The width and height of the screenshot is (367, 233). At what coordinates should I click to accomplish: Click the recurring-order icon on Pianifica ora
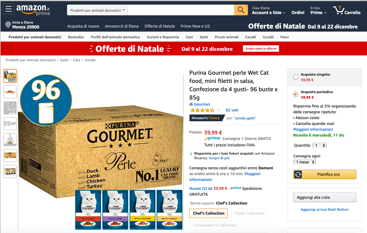[298, 175]
